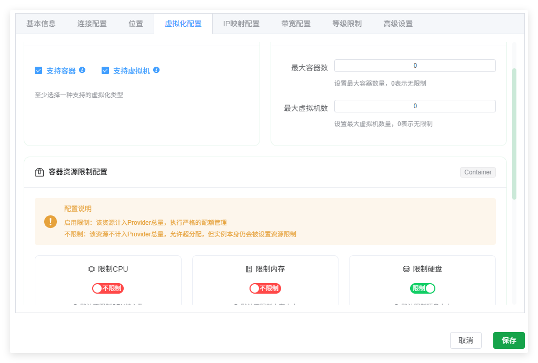Enable the 限制CPU toggle
This screenshot has height=363, width=538.
108,288
